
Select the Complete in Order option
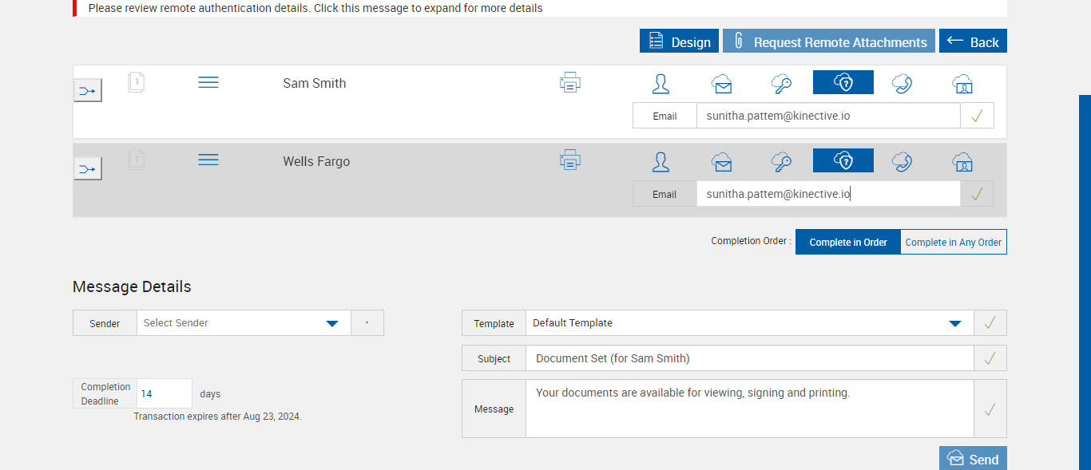(848, 243)
